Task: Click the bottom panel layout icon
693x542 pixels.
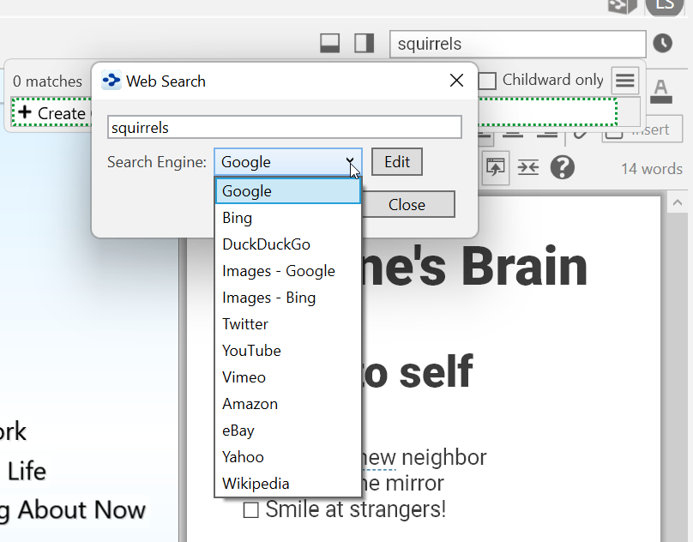Action: point(330,43)
